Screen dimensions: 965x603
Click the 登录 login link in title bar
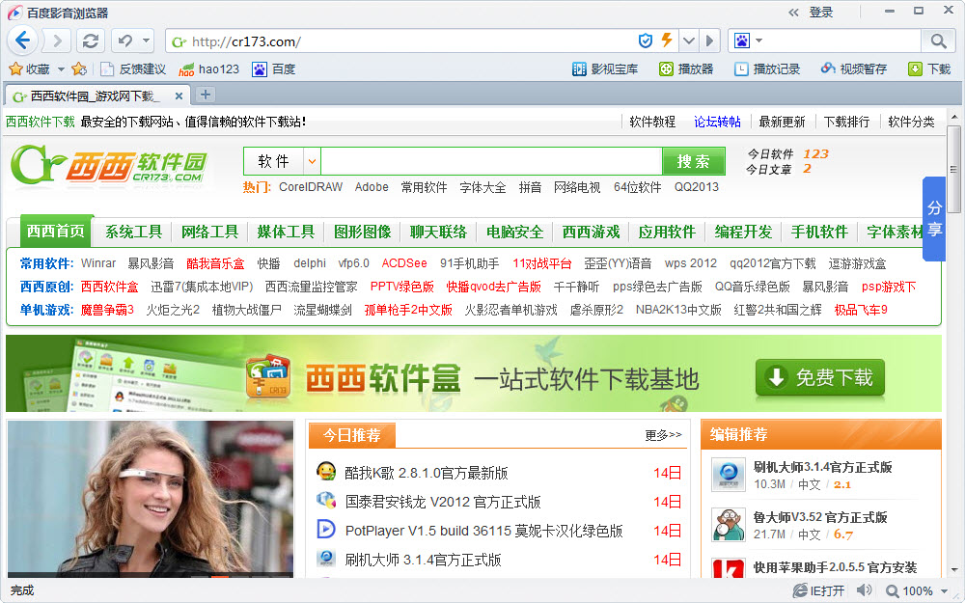pos(820,13)
